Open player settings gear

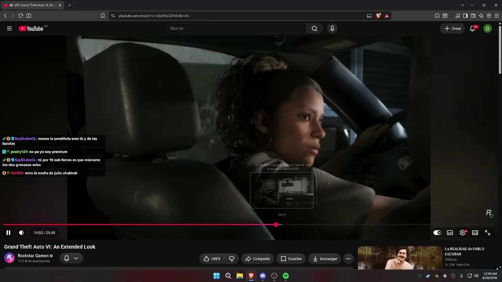[462, 233]
